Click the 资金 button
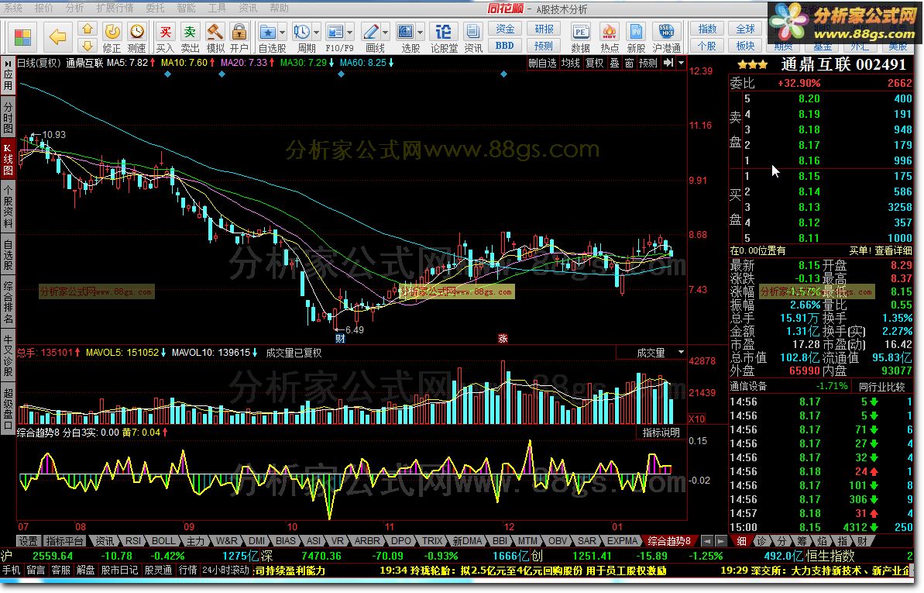 click(505, 29)
